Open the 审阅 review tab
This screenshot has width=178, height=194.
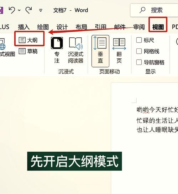click(x=139, y=27)
